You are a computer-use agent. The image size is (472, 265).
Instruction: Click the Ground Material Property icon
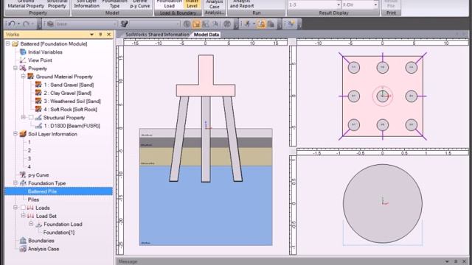(31, 77)
